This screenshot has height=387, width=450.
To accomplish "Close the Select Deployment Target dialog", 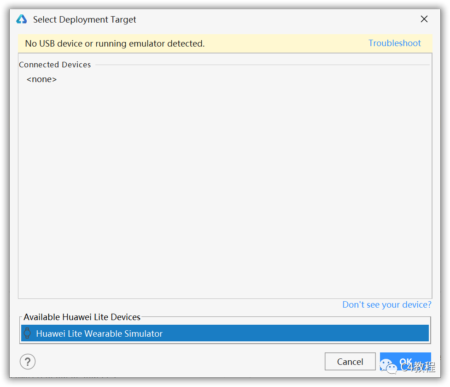I will coord(424,19).
